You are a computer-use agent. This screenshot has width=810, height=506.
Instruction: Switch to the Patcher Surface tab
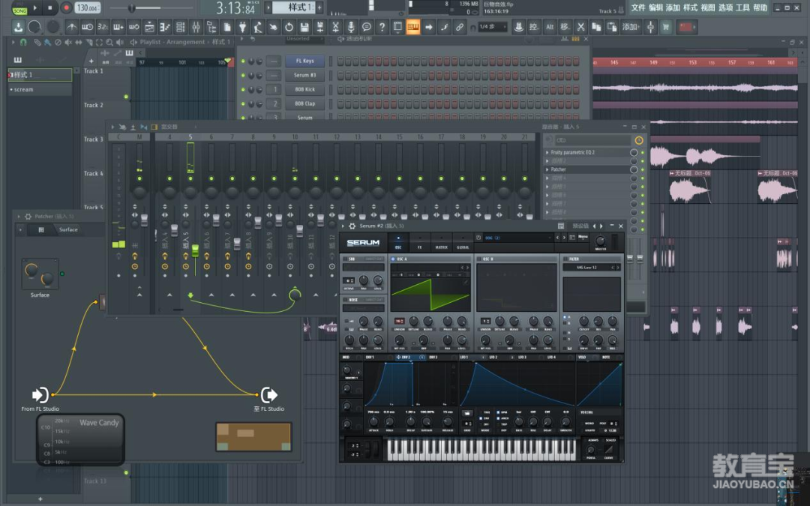(x=68, y=230)
